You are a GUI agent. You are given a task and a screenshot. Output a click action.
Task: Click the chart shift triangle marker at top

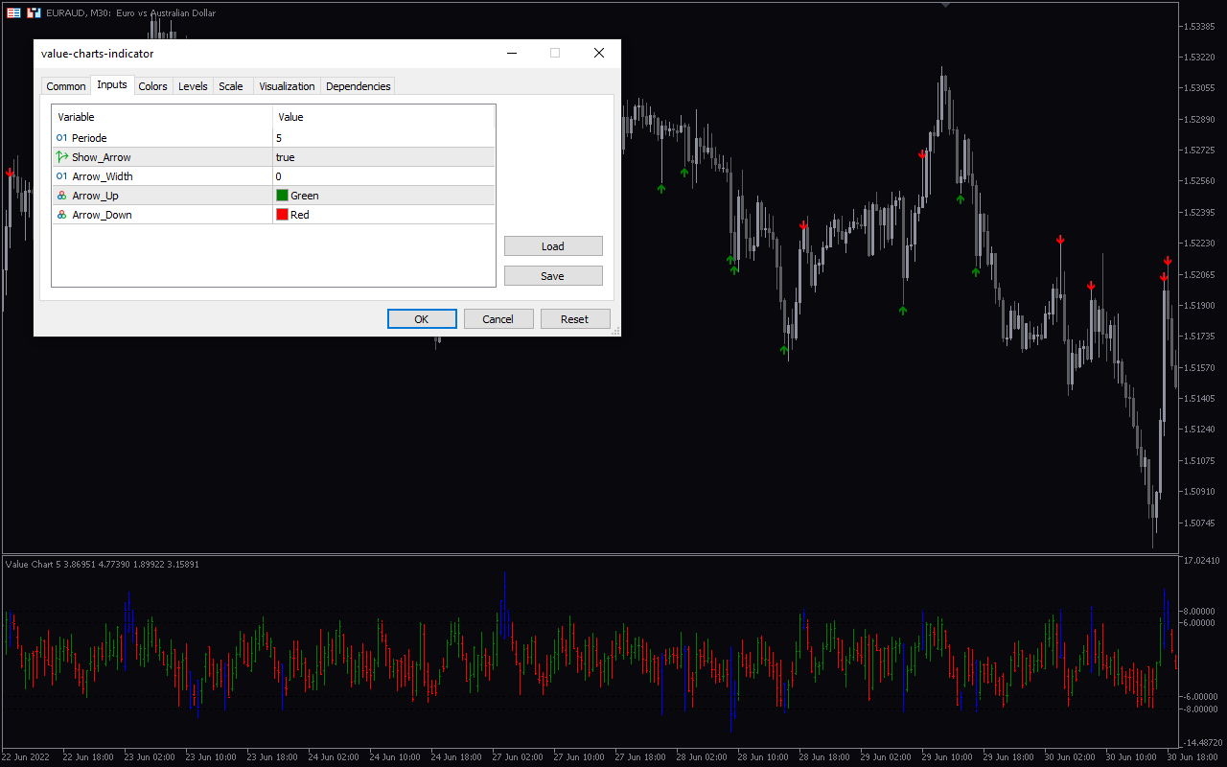click(x=946, y=5)
